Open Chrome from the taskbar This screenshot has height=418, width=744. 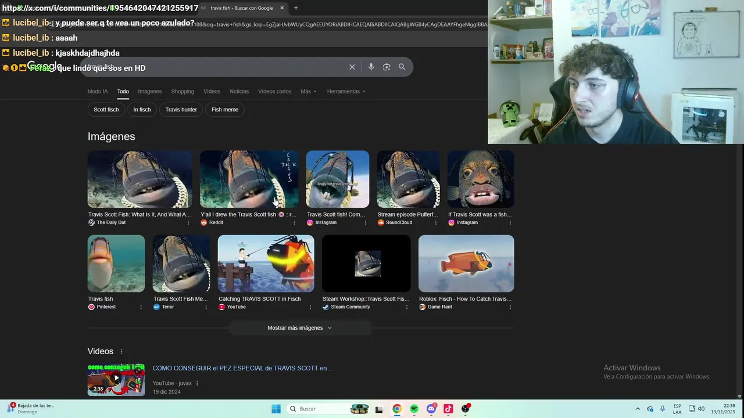coord(396,409)
